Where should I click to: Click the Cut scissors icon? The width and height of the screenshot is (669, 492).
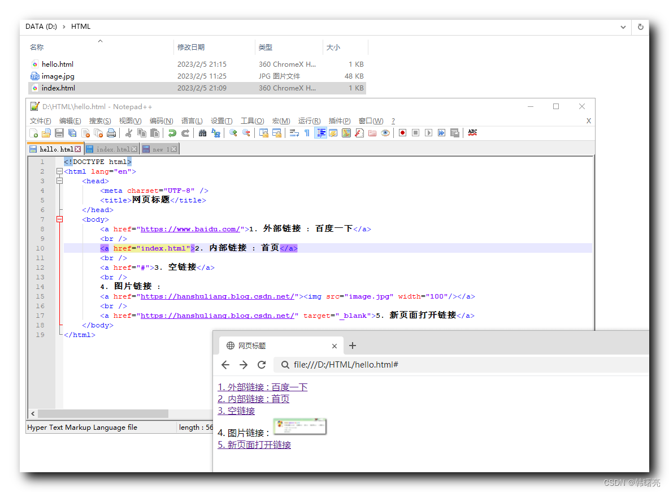(128, 133)
